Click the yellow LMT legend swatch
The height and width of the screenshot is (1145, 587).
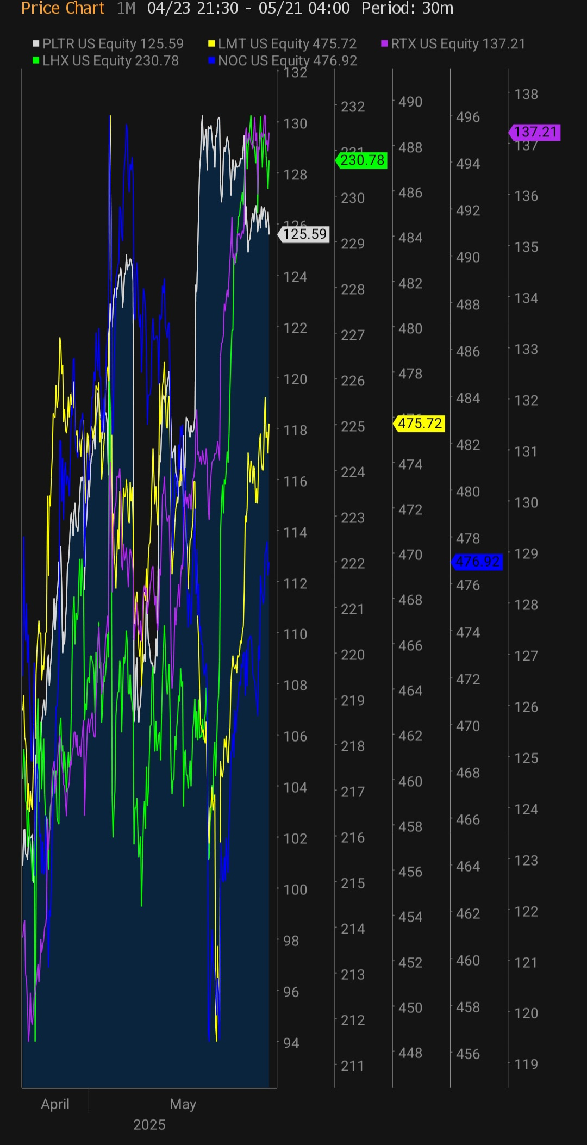[x=211, y=43]
